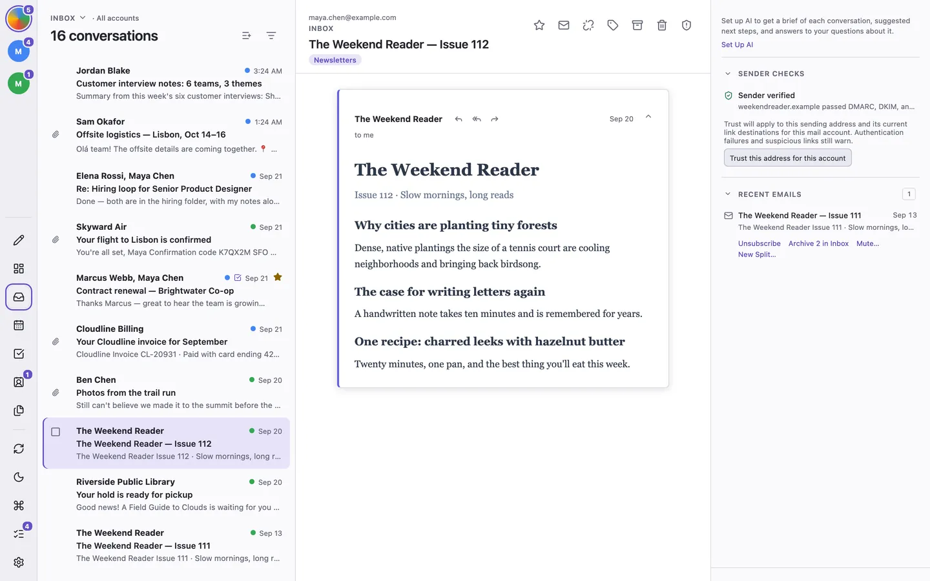The height and width of the screenshot is (581, 930).
Task: Open the checkbox tasks icon in the sidebar
Action: point(19,354)
